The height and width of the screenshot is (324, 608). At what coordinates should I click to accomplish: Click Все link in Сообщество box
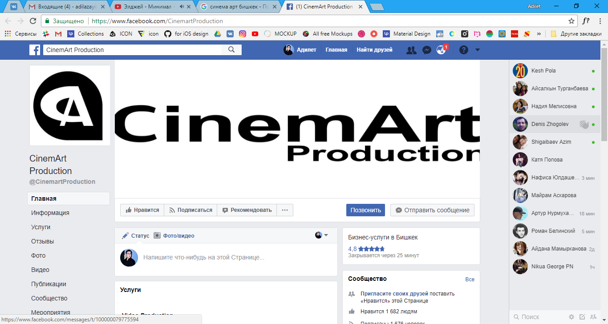[x=470, y=279]
